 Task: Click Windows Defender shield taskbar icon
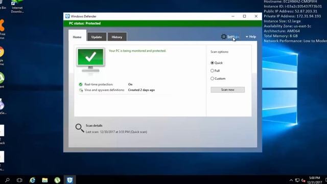[x=70, y=180]
